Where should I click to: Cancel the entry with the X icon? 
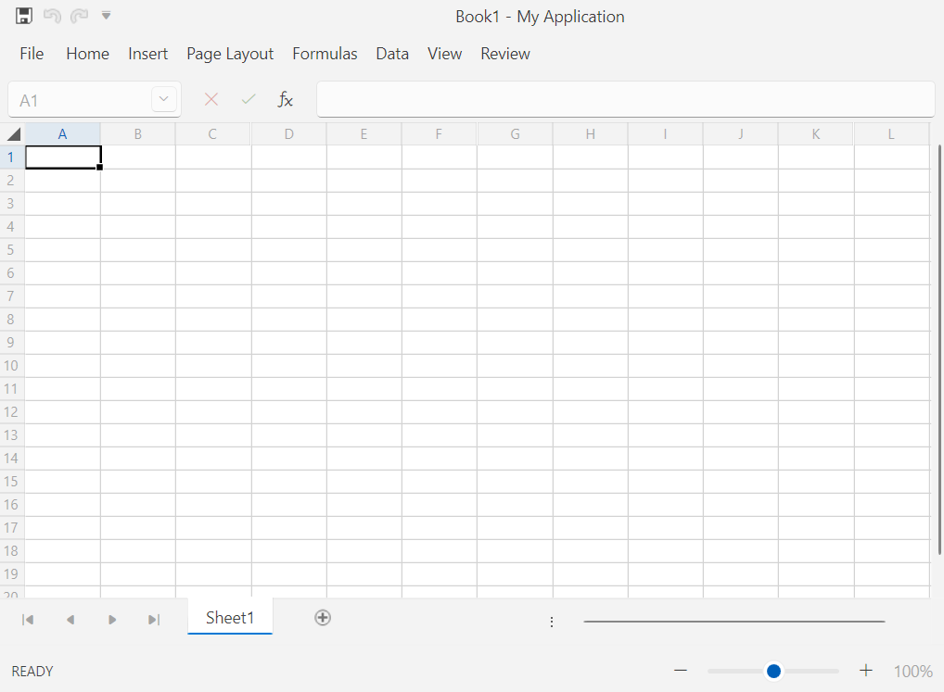click(211, 99)
